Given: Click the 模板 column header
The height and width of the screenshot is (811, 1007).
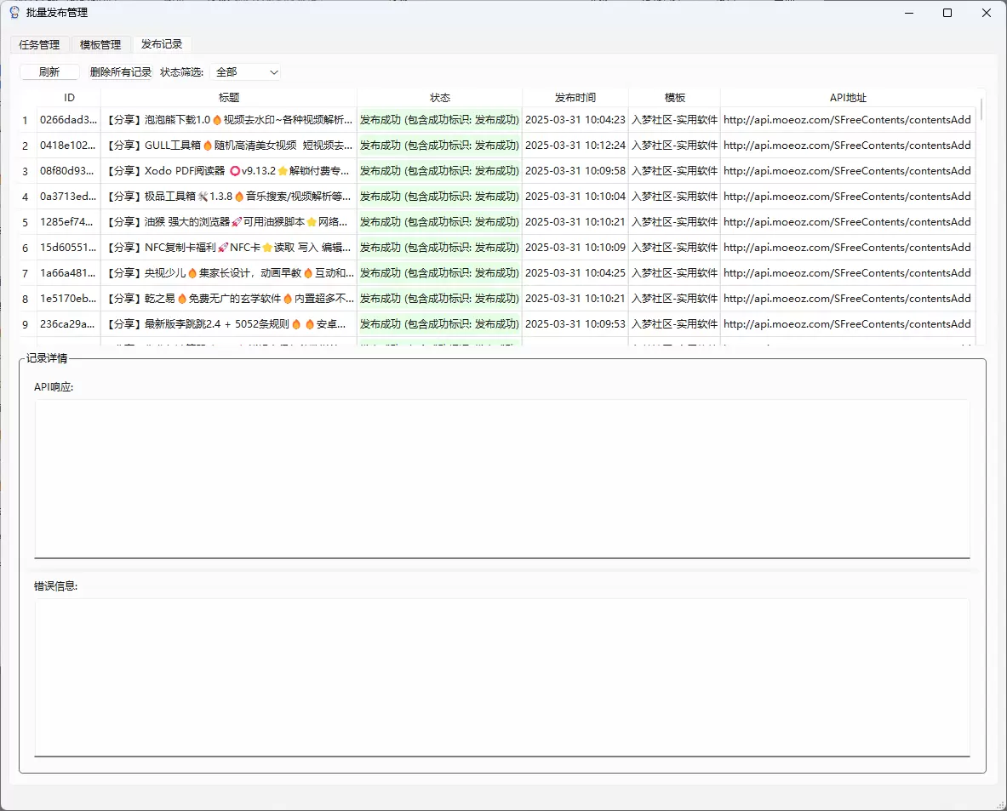Looking at the screenshot, I should point(674,98).
